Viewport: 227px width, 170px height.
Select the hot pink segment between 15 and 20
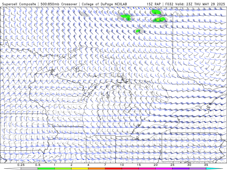[x=147, y=169]
